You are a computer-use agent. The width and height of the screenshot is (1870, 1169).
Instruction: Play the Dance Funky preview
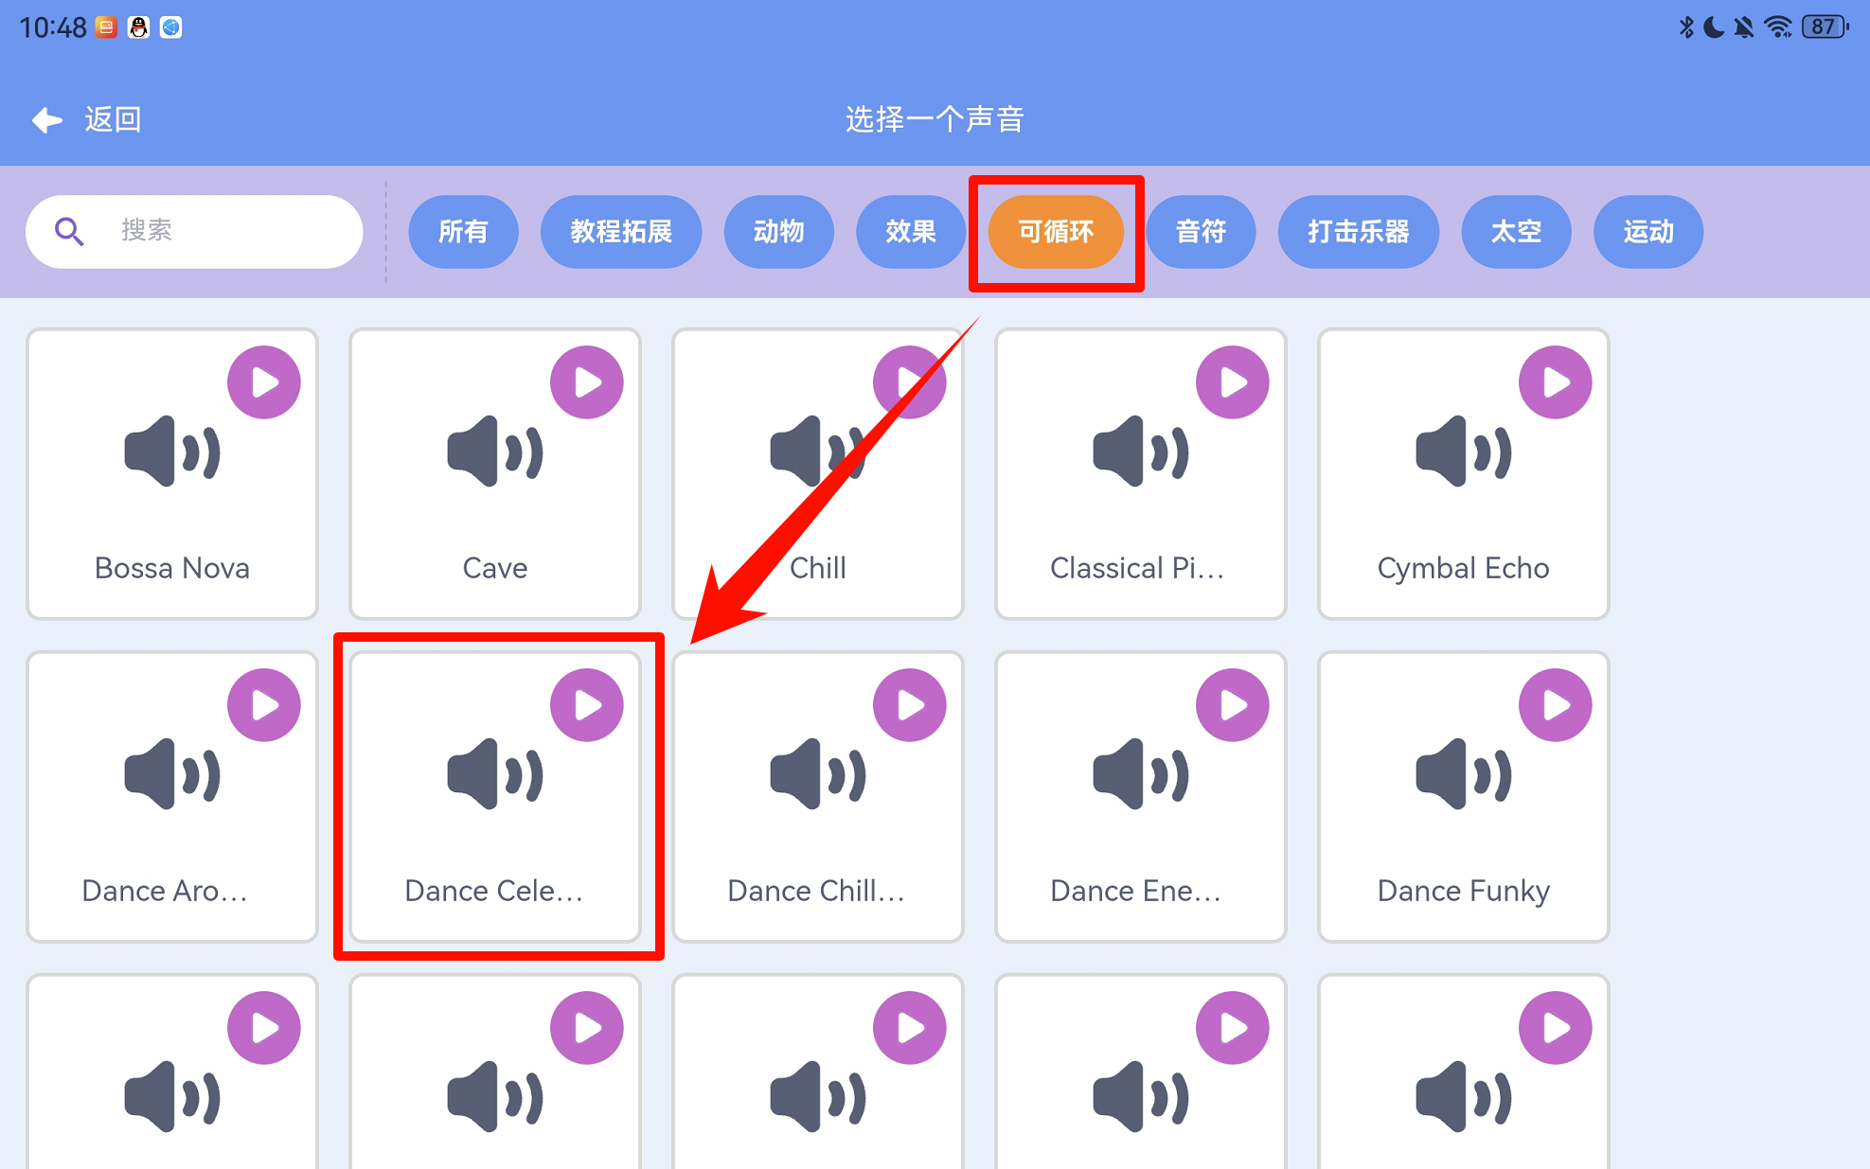1556,705
